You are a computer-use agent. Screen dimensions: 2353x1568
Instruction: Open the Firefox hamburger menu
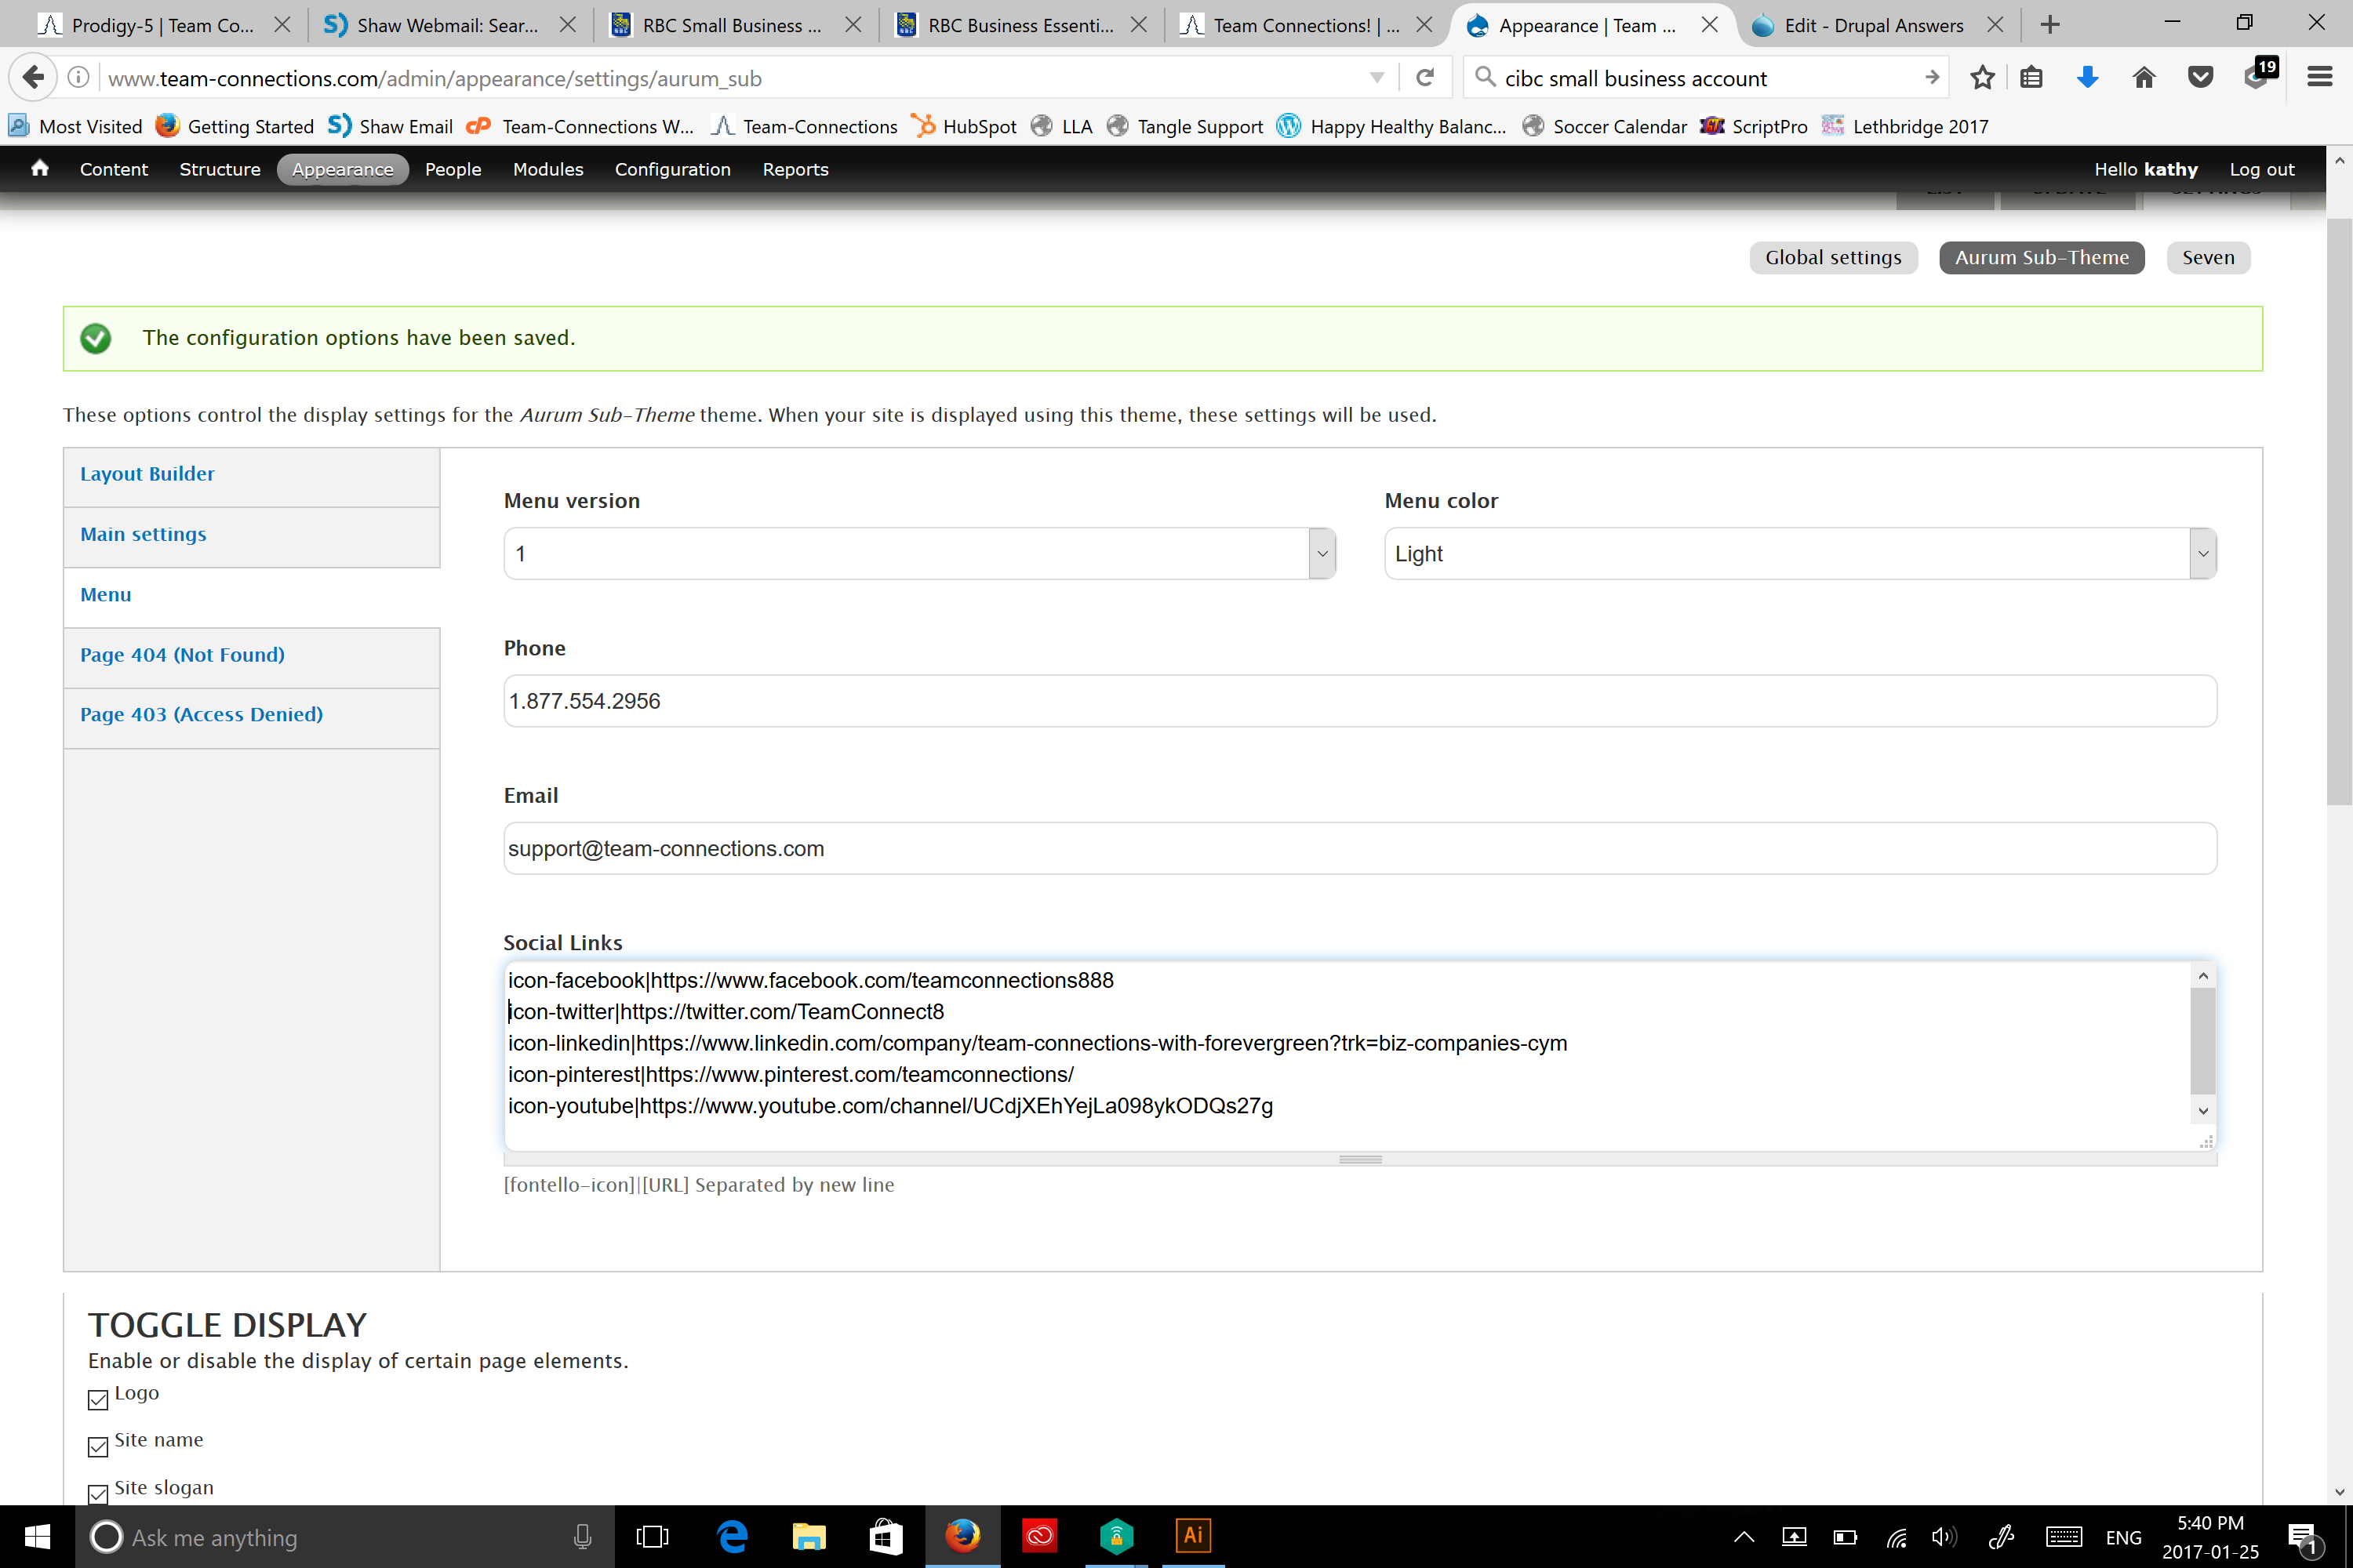(x=2319, y=78)
